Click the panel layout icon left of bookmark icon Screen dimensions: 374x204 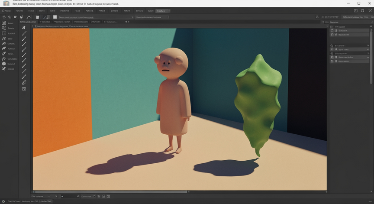tap(355, 10)
